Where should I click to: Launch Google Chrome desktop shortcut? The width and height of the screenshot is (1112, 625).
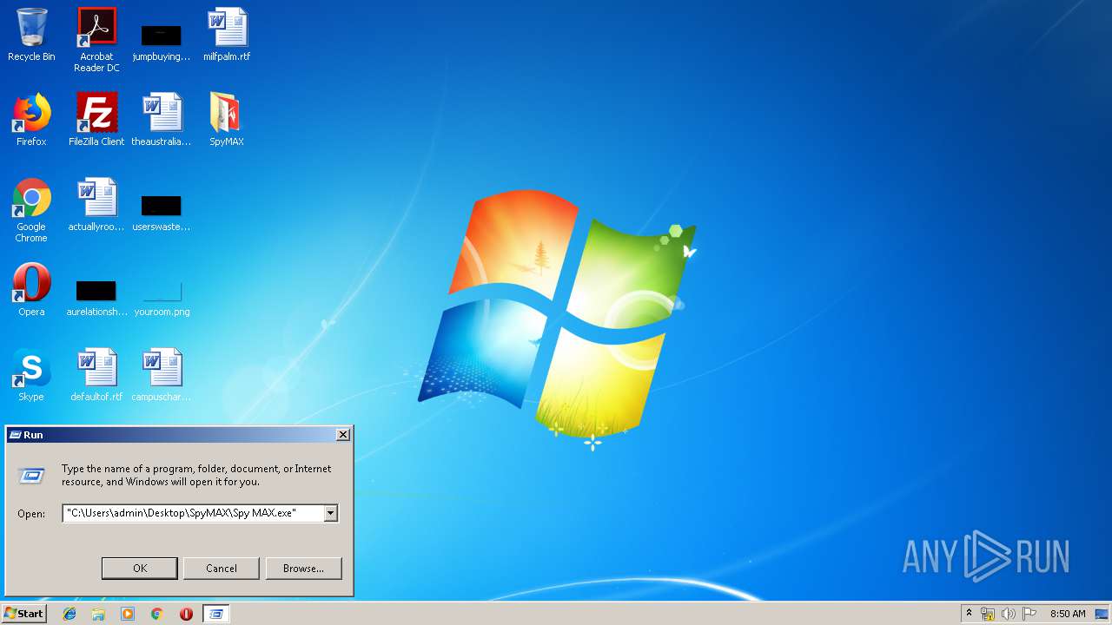pos(31,210)
